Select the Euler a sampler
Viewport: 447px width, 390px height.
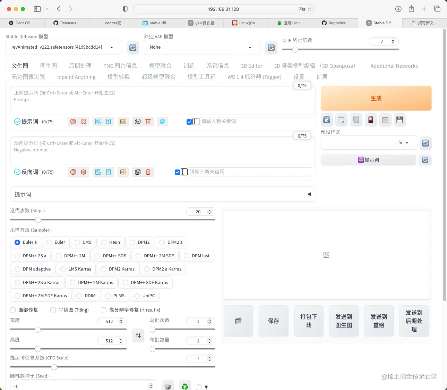(x=26, y=242)
